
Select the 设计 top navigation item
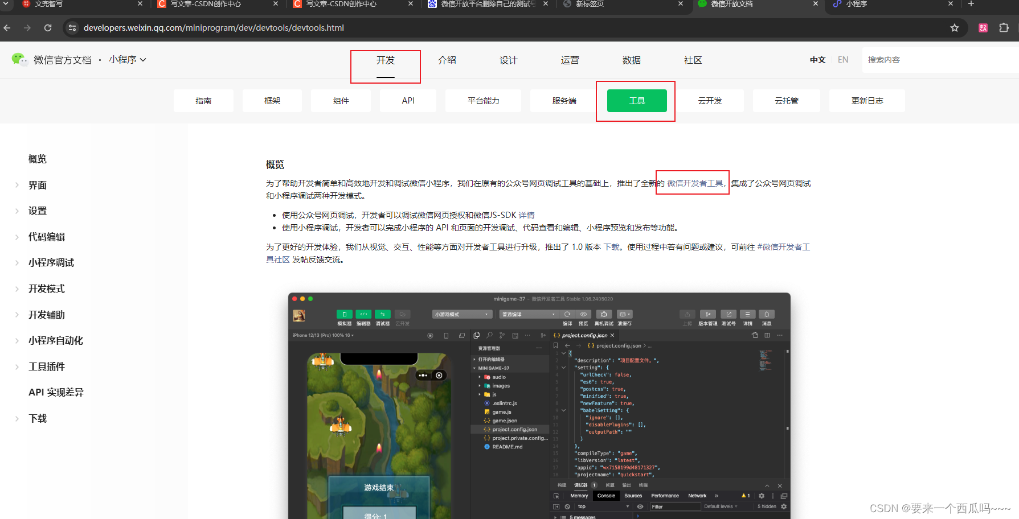(509, 60)
